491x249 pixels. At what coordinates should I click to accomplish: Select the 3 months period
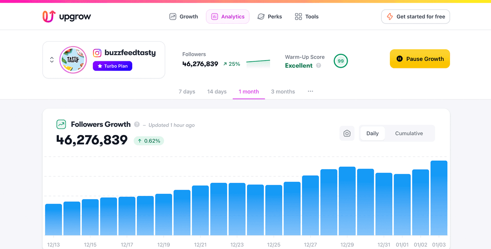283,91
